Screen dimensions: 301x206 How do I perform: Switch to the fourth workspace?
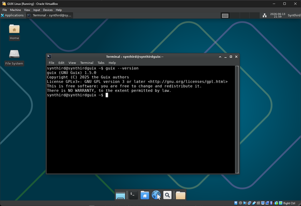coord(254,16)
